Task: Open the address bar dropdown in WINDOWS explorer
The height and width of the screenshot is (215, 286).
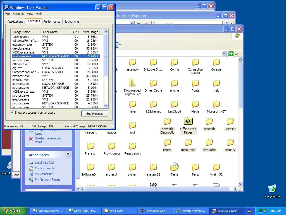Action: (x=224, y=54)
